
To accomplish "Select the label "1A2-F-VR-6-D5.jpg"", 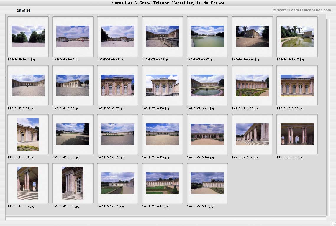I will [245, 157].
